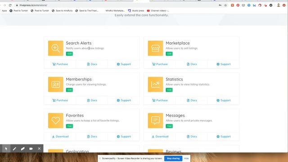Bookmark this page with the star icon
This screenshot has height=162, width=288.
pyautogui.click(x=225, y=5)
